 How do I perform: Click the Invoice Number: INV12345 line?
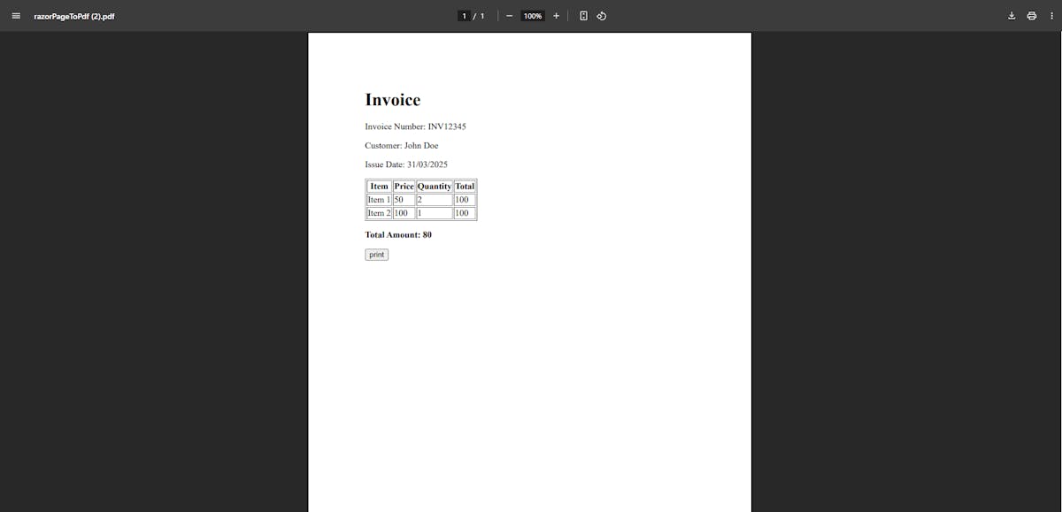click(415, 126)
